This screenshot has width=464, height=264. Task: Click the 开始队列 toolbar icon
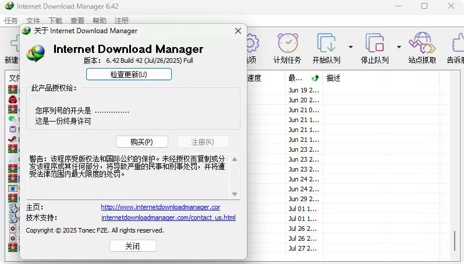click(x=327, y=43)
